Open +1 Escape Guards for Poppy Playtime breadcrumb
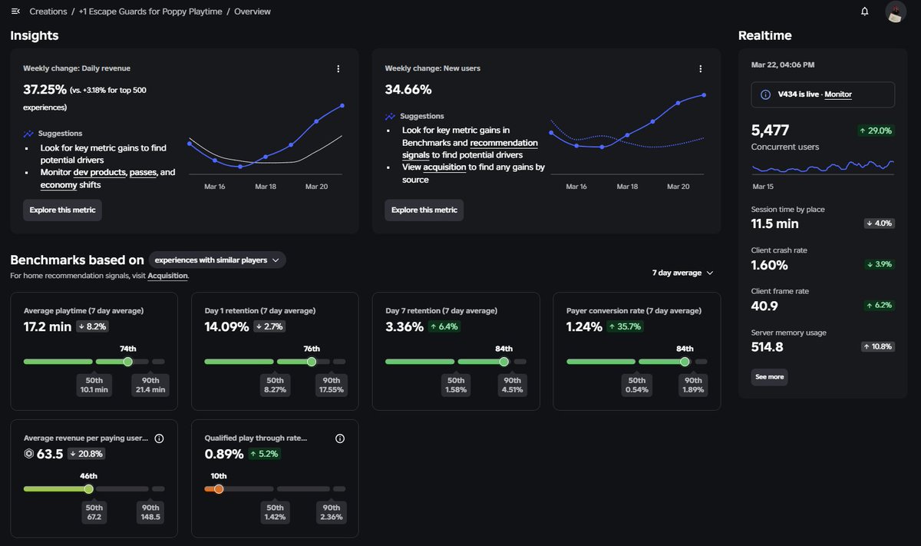Viewport: 921px width, 546px height. coord(150,12)
